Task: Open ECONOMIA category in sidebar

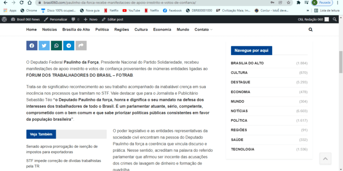Action: (x=241, y=92)
